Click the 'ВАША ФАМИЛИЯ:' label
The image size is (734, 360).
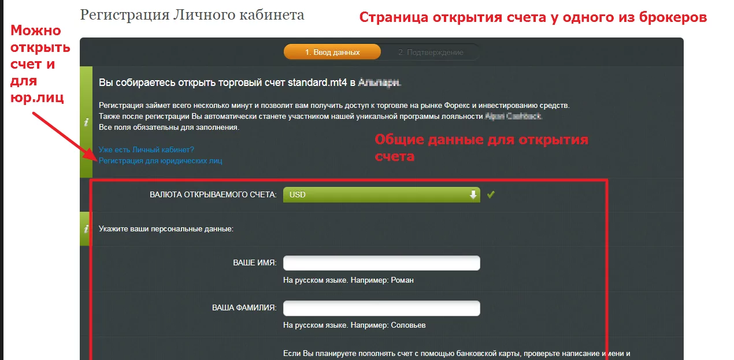[244, 308]
